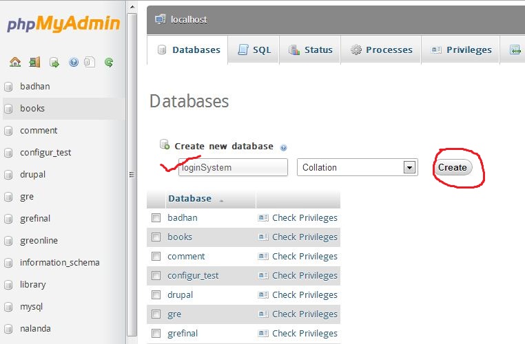Image resolution: width=525 pixels, height=344 pixels.
Task: Select the comment database checkbox
Action: point(156,257)
